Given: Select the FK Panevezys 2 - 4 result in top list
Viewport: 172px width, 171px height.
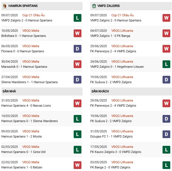Looking at the screenshot, I should click(113, 51).
